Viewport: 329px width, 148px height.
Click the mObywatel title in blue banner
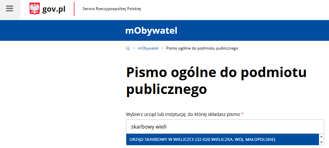click(151, 31)
